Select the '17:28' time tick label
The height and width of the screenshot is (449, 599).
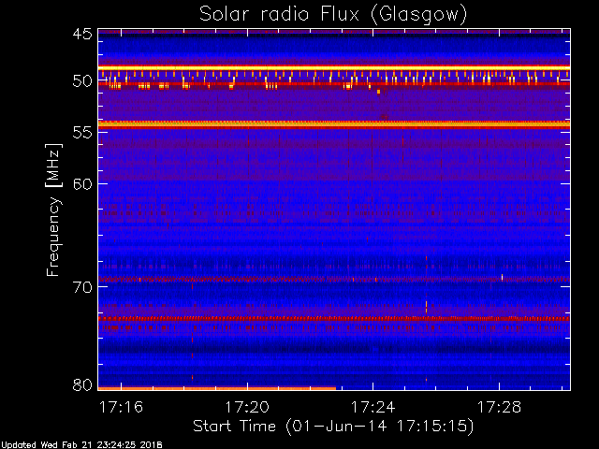[499, 407]
